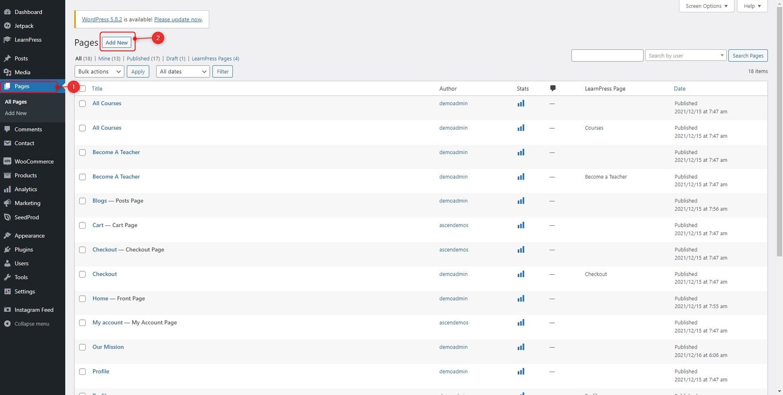Open the Help dropdown tab
Screen dimensions: 783x395
click(752, 6)
